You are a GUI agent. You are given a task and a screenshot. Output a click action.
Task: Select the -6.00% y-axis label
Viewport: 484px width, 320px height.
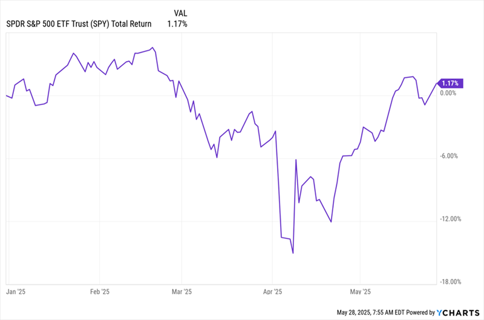tap(451, 156)
